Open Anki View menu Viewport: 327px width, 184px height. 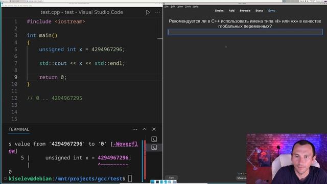click(180, 7)
